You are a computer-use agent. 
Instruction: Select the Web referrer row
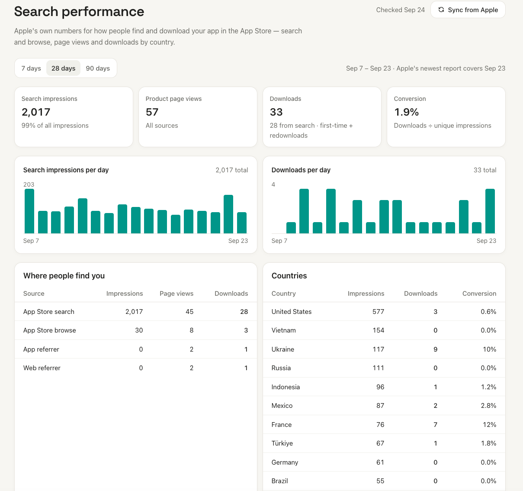pyautogui.click(x=136, y=368)
